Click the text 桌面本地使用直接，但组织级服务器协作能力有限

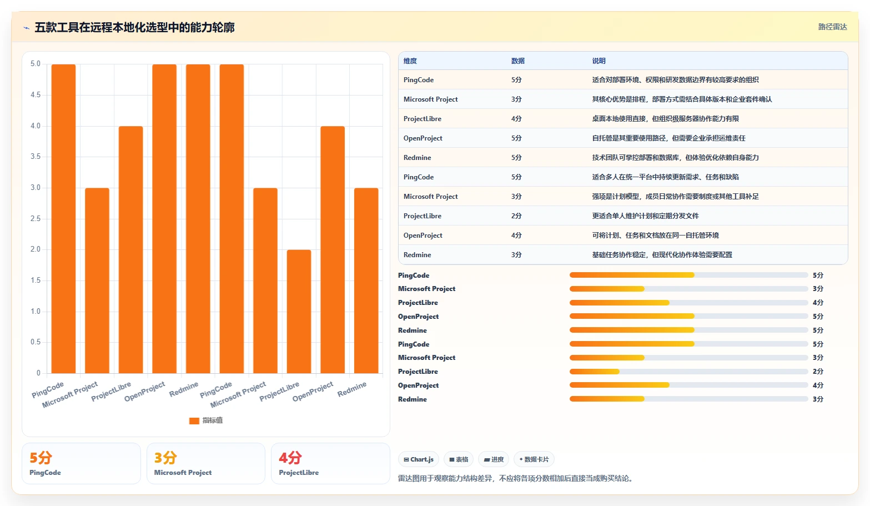pos(665,119)
